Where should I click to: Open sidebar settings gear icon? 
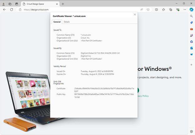point(191,131)
